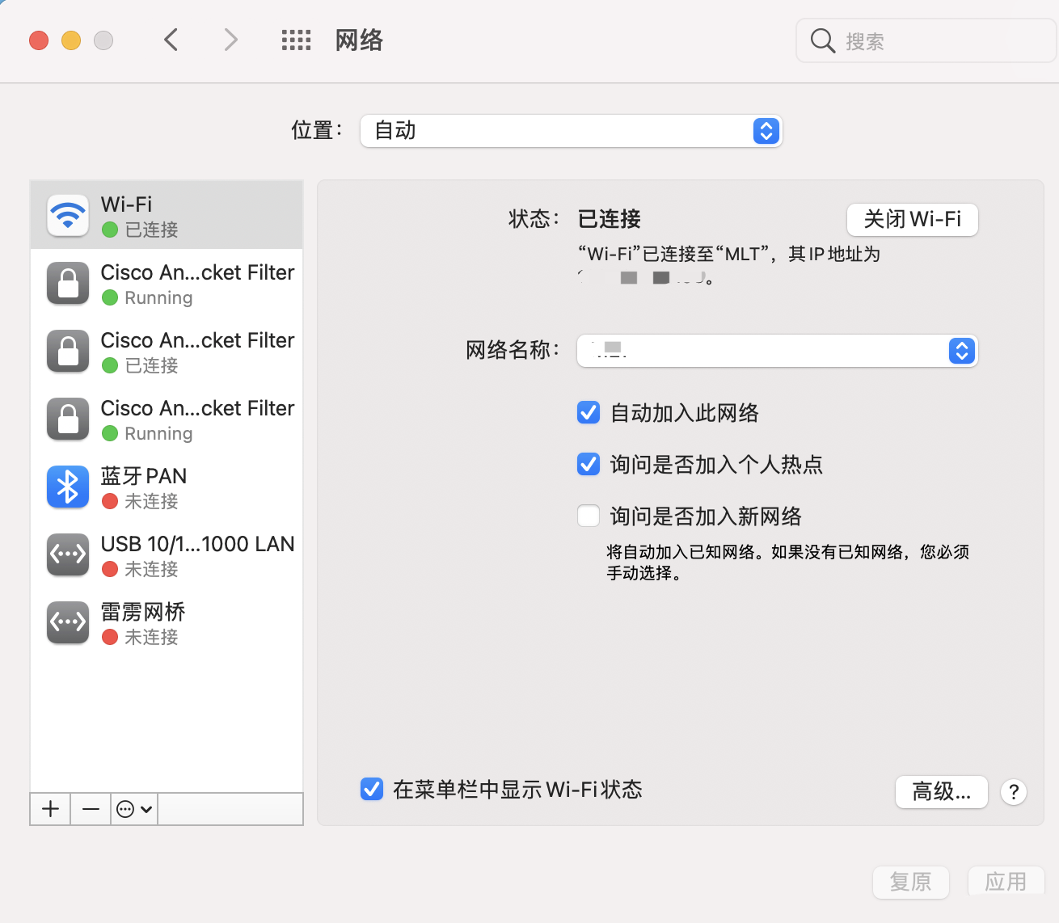The image size is (1059, 923).
Task: Toggle 在菜单栏中显示 Wi-Fi 状态 checkbox
Action: [x=372, y=789]
